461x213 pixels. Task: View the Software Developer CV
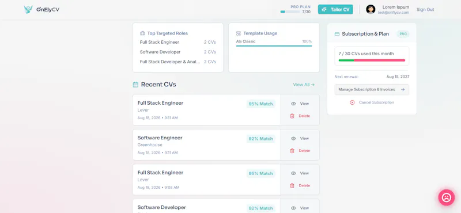coord(300,208)
